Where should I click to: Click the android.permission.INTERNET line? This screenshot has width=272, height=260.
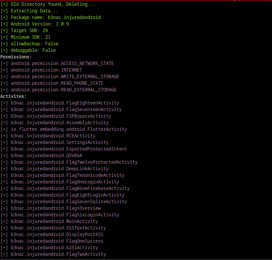pos(41,70)
